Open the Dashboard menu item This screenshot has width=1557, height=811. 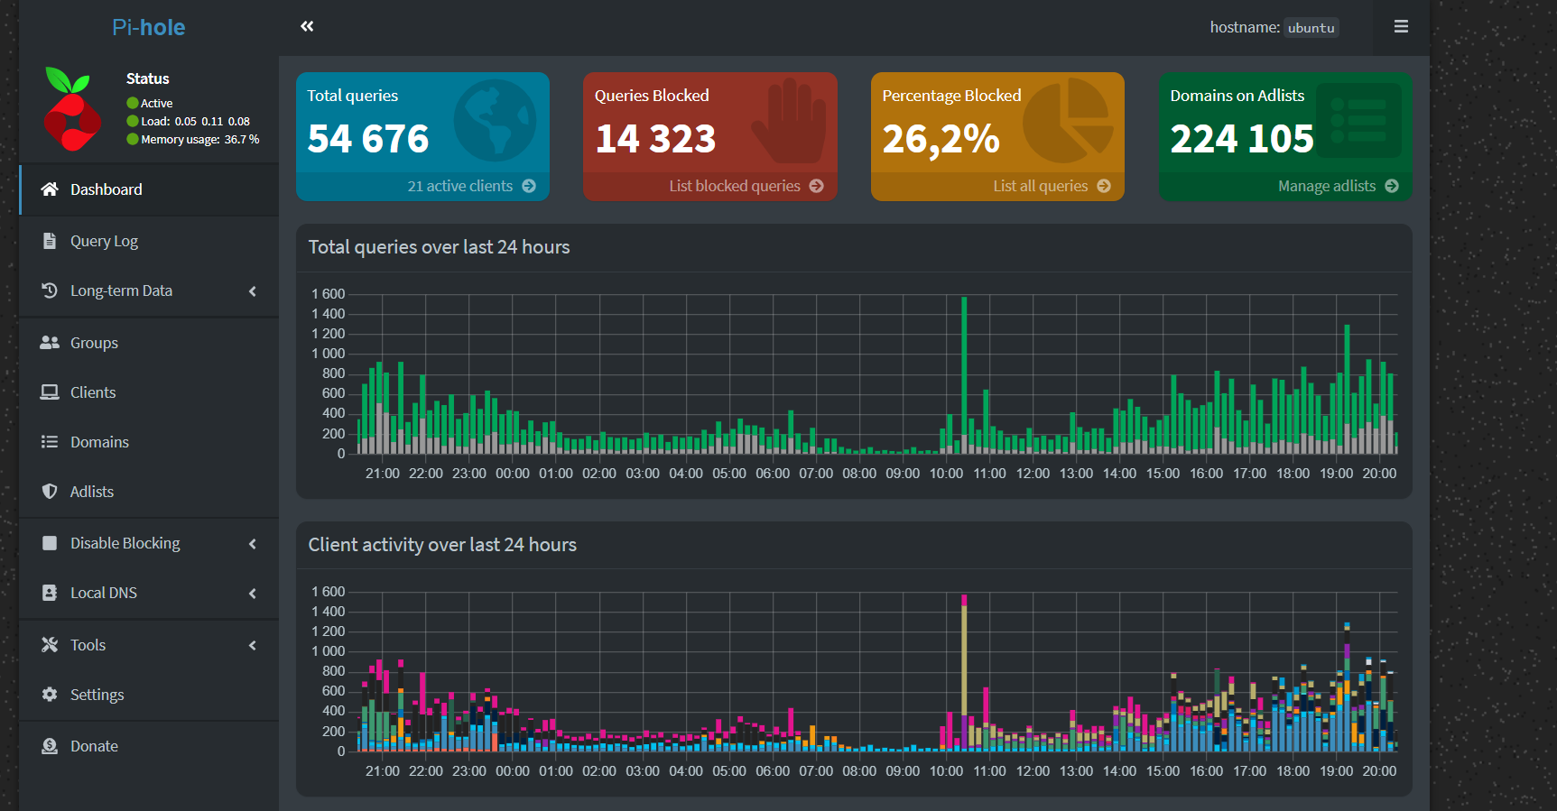click(149, 189)
